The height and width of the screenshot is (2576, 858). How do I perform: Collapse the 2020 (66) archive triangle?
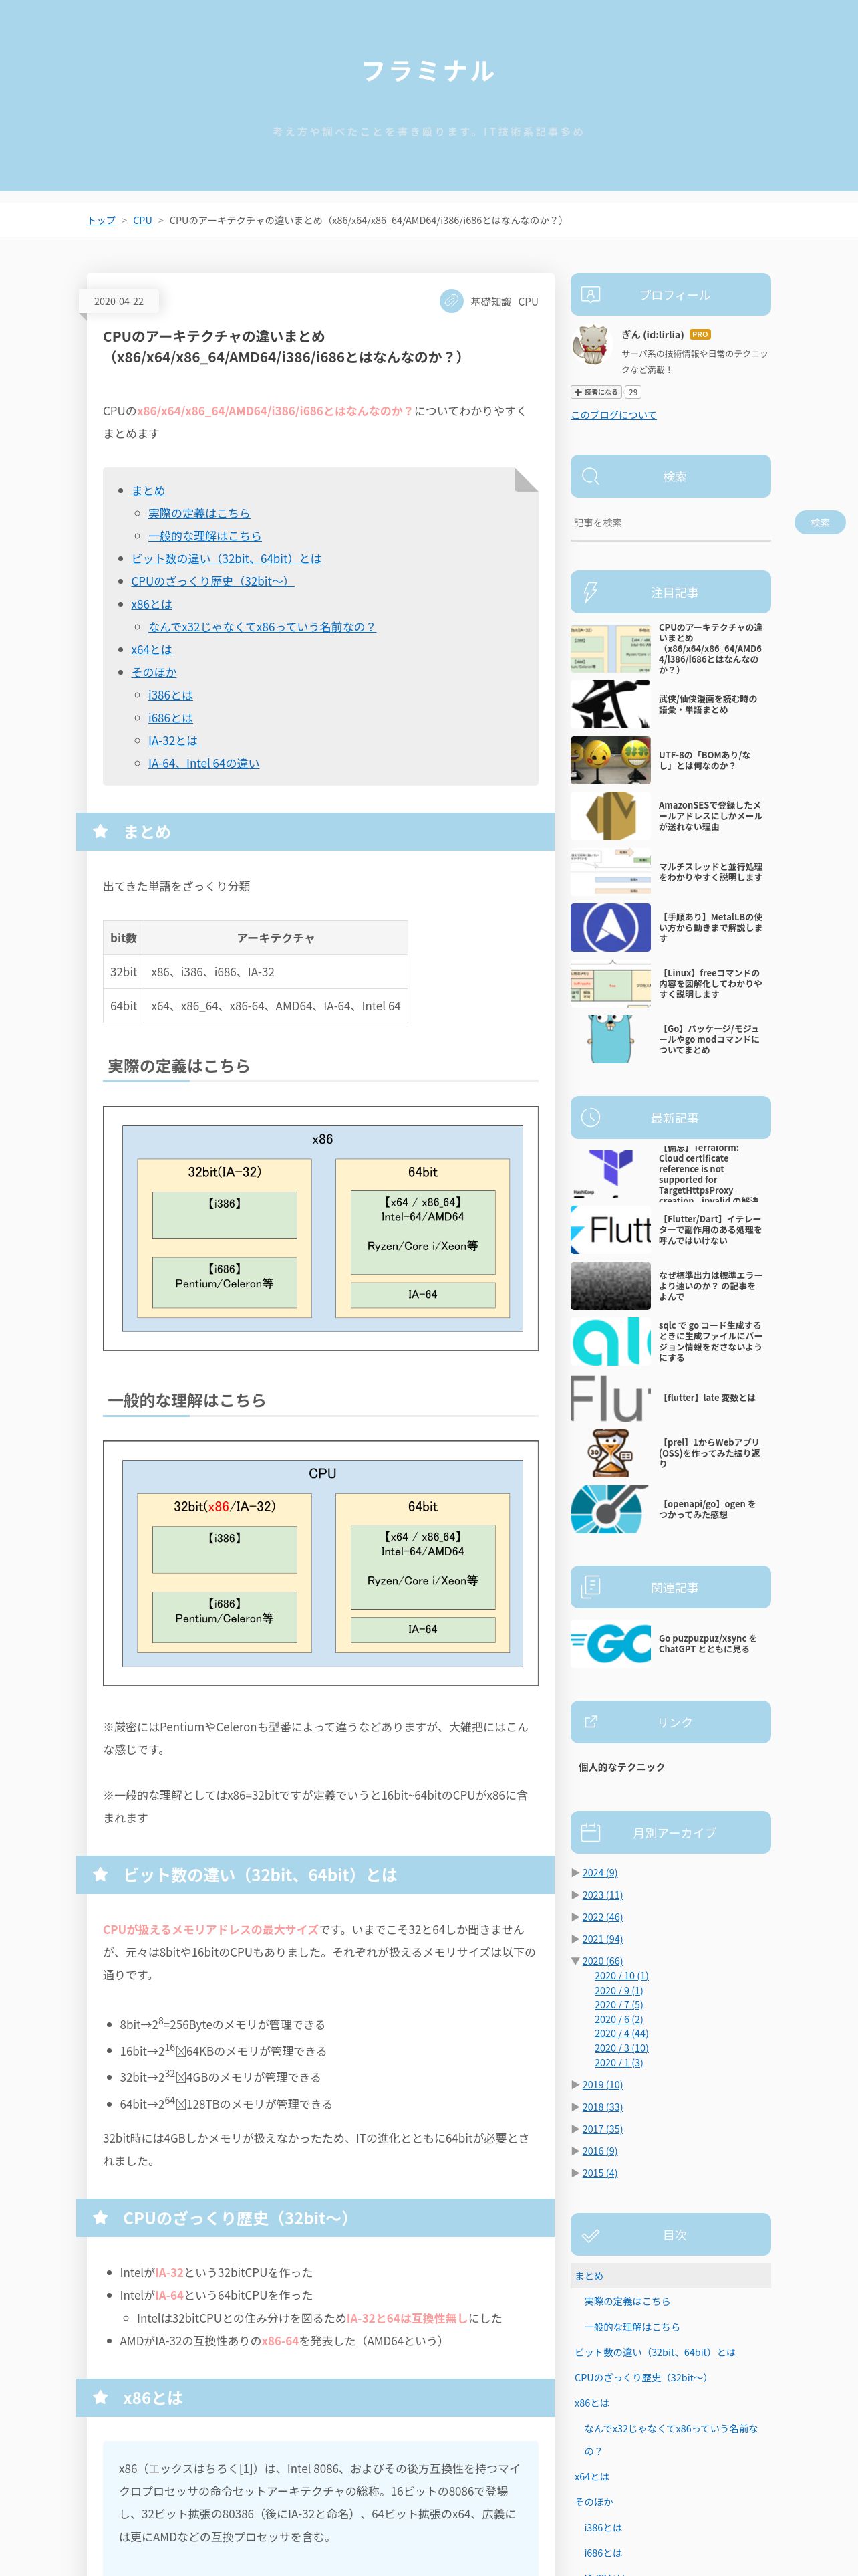575,1960
